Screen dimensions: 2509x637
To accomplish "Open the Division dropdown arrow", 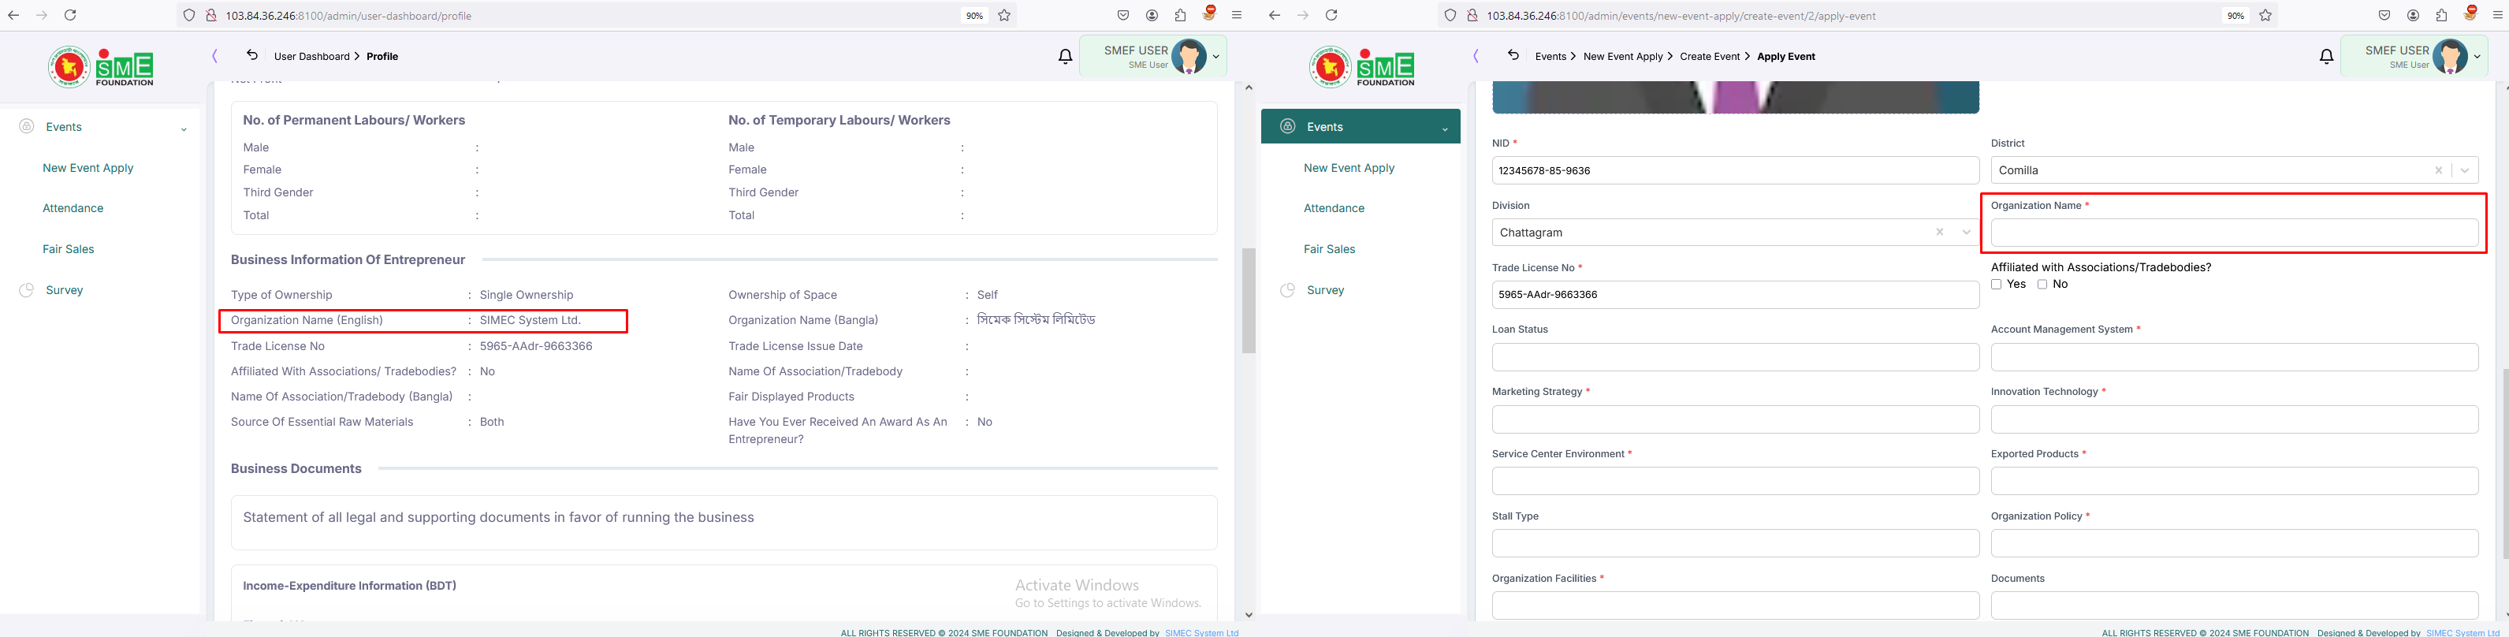I will (1967, 232).
